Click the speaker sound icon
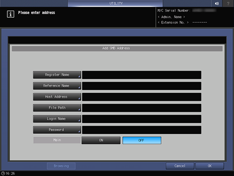The image size is (234, 176). pos(217,3)
